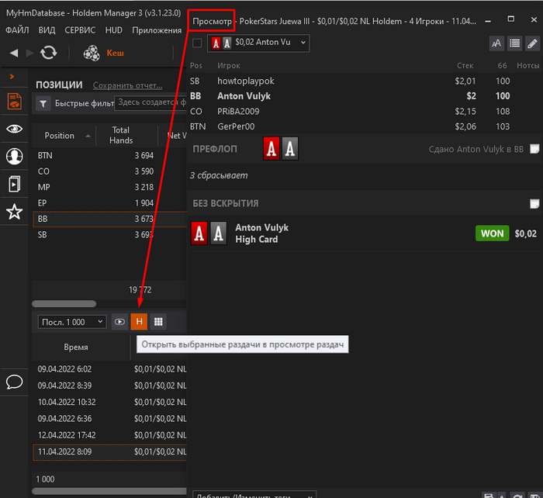This screenshot has width=543, height=498.
Task: Click the 3 сбрасывает action text
Action: tap(219, 175)
